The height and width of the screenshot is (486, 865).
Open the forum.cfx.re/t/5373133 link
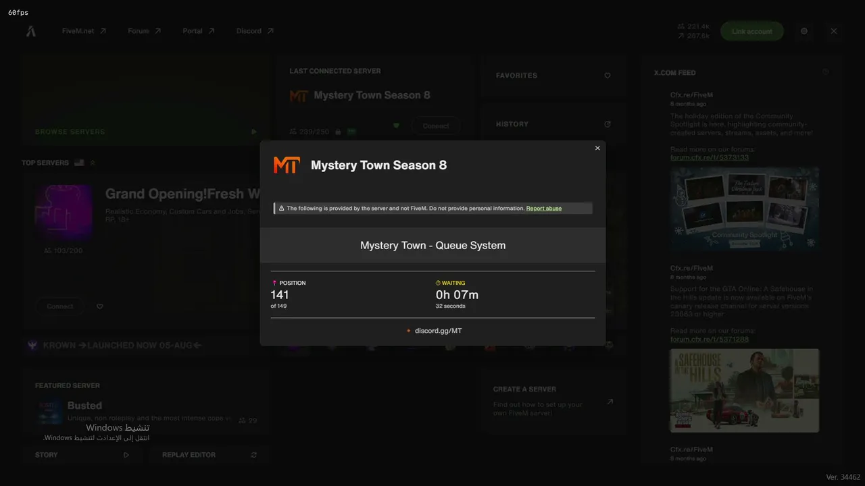tap(710, 157)
